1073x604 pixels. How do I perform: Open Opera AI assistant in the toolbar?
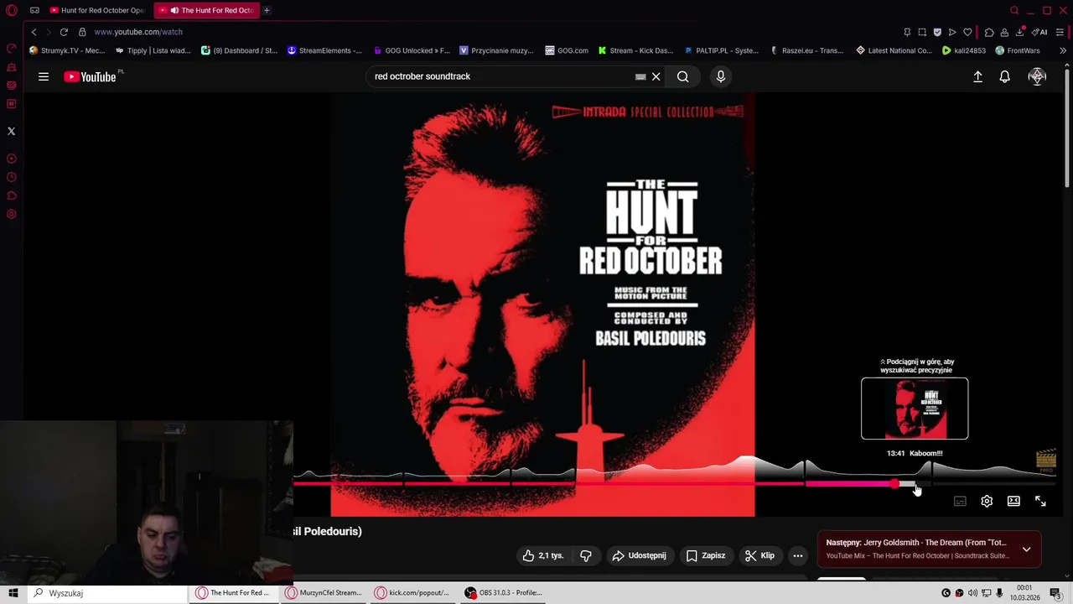[x=1040, y=32]
